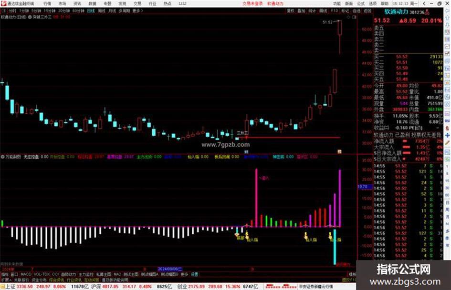This screenshot has height=290, width=451.
Task: Click the highlighted date 2024/08/06 on the time axis
Action: (170, 269)
